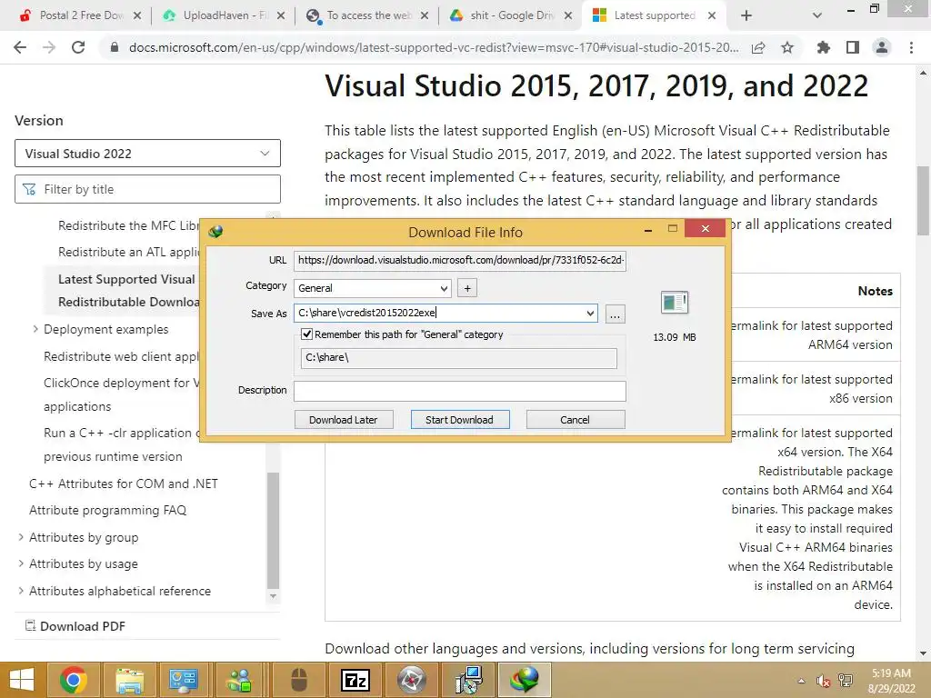Select the Latest supported tab
This screenshot has height=698, width=931.
click(653, 15)
